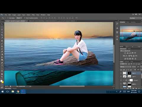
Task: Add a Brightness/Contrast adjustment
Action: click(x=125, y=53)
